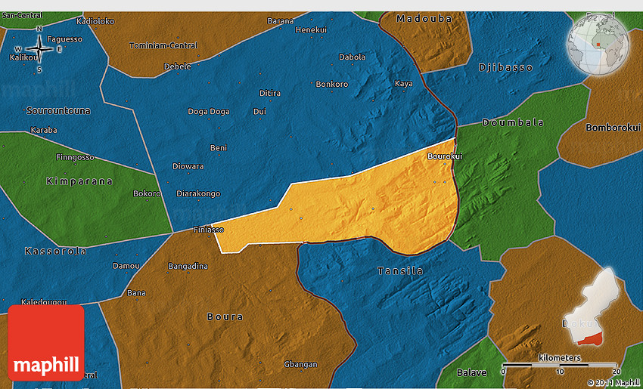Screen dimensions: 643x389
Task: Click the Gbangan place label
Action: [300, 365]
